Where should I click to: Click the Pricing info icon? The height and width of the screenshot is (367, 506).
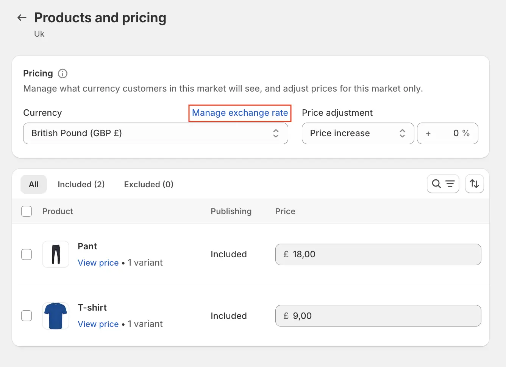(62, 73)
